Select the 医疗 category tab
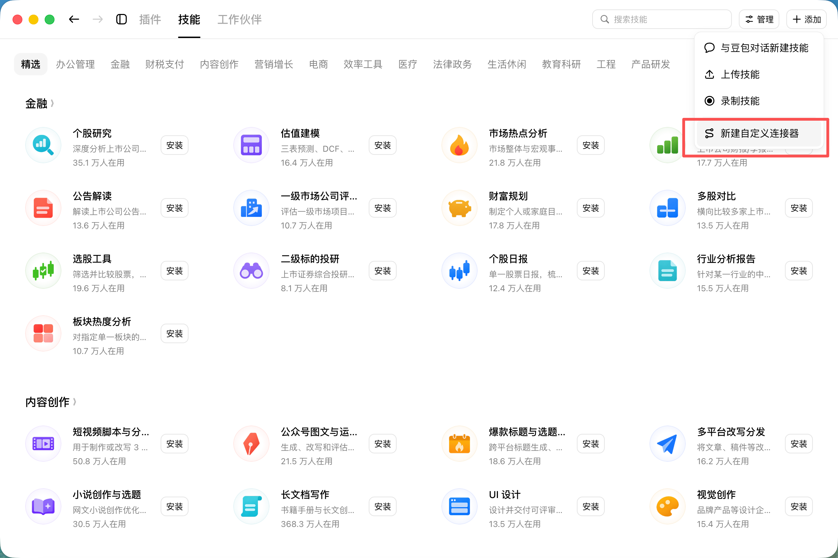The height and width of the screenshot is (558, 838). 407,64
